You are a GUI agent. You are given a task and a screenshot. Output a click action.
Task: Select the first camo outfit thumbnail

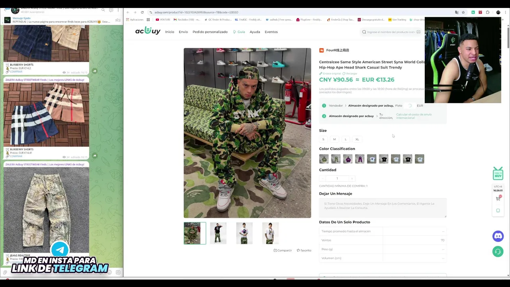tap(195, 233)
